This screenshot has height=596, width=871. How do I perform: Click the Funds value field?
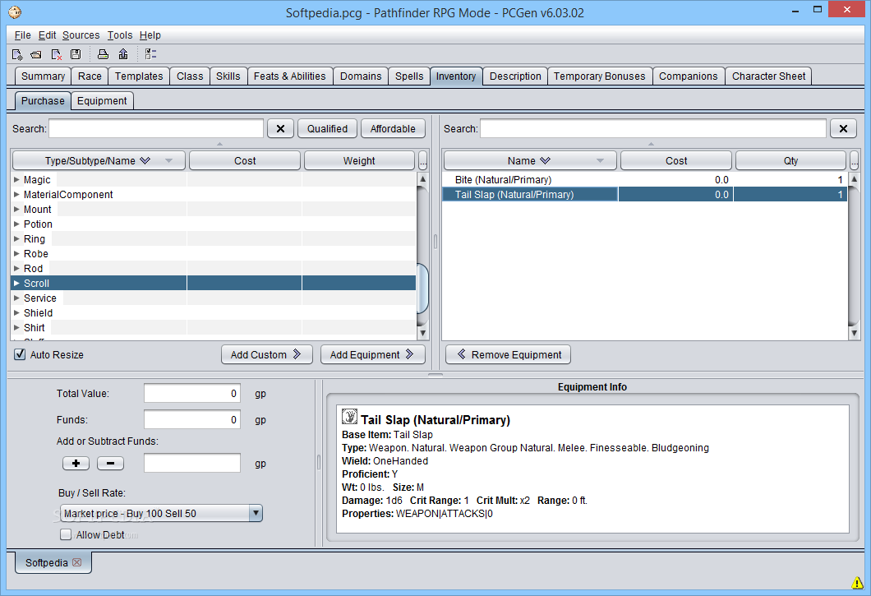pos(192,420)
